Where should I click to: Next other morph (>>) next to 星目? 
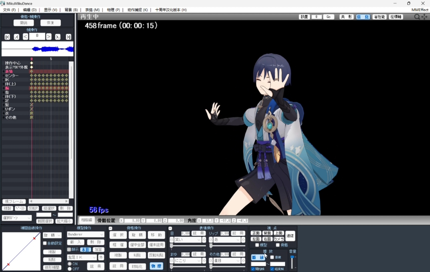(x=243, y=261)
